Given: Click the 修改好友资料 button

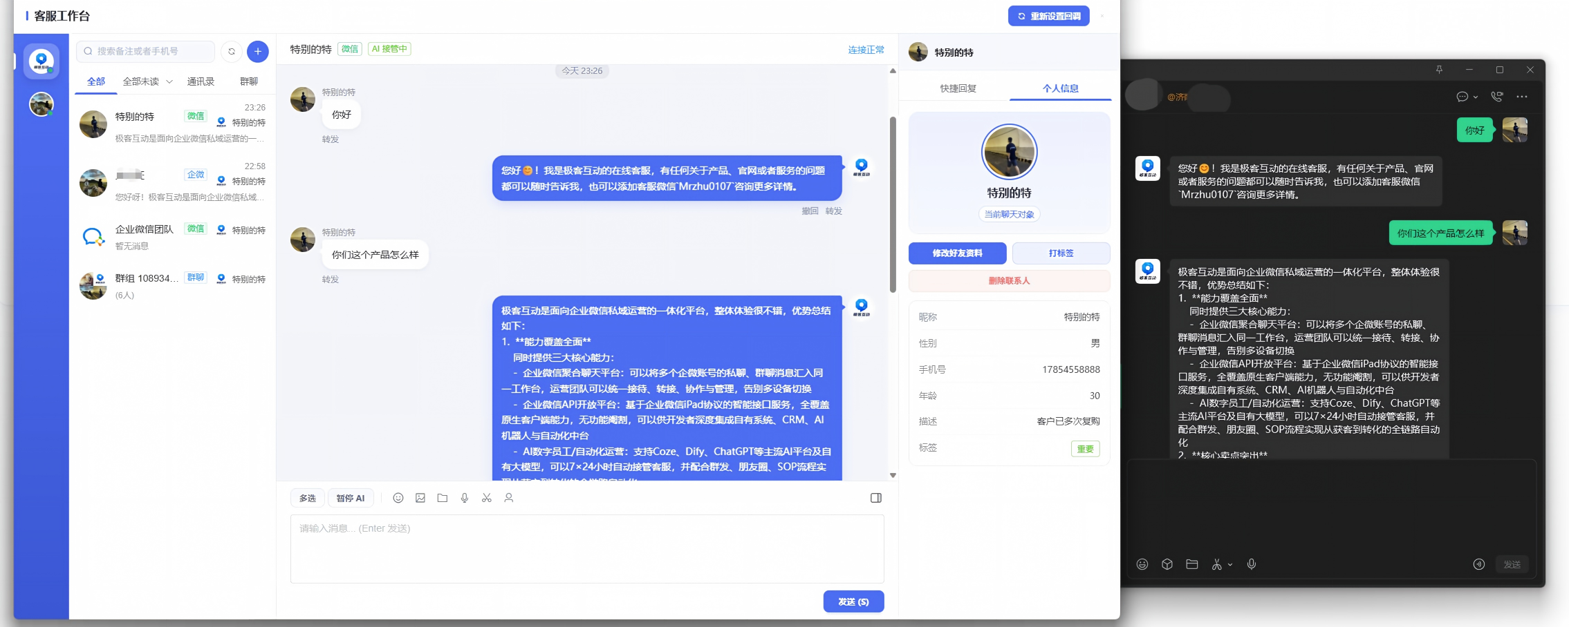Looking at the screenshot, I should (958, 253).
